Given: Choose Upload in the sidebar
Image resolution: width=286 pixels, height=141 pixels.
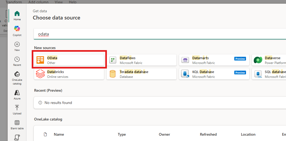Looking at the screenshot, I should 17,110.
